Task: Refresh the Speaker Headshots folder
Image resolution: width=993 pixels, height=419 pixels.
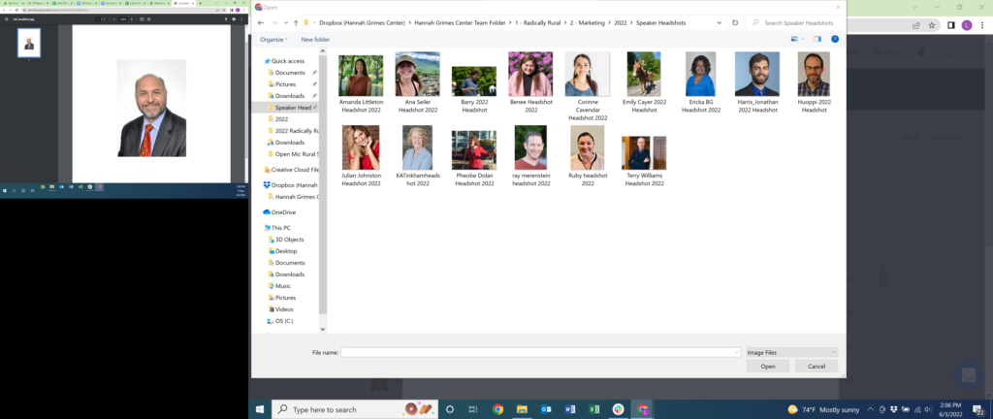Action: coord(735,22)
